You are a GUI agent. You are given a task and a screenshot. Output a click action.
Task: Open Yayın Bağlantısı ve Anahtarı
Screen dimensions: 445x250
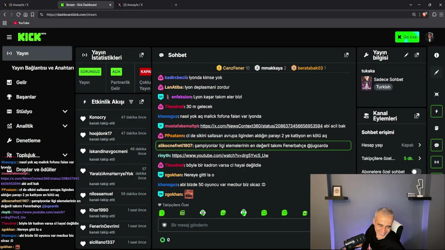(x=42, y=68)
